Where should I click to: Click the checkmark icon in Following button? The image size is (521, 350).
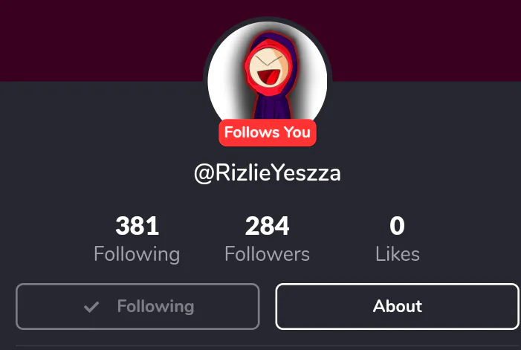(x=91, y=307)
